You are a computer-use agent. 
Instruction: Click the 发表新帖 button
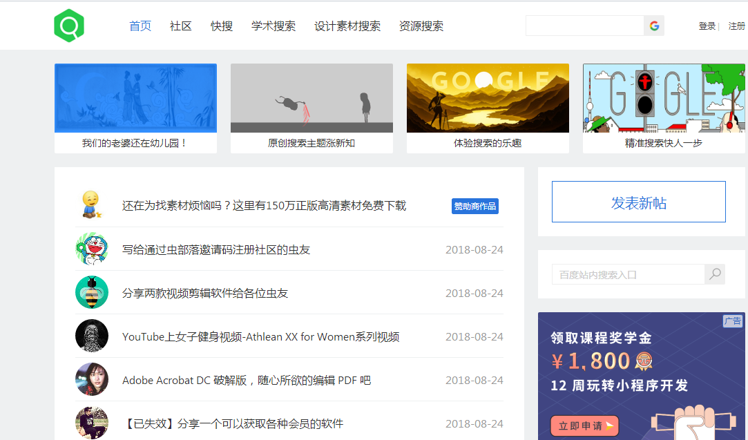pos(639,202)
